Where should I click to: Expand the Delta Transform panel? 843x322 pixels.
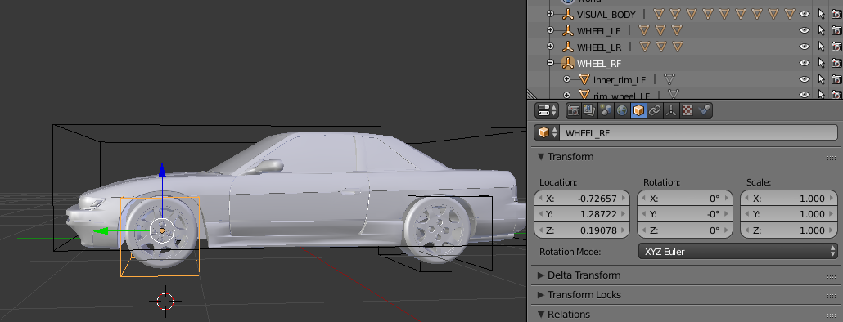pos(541,275)
